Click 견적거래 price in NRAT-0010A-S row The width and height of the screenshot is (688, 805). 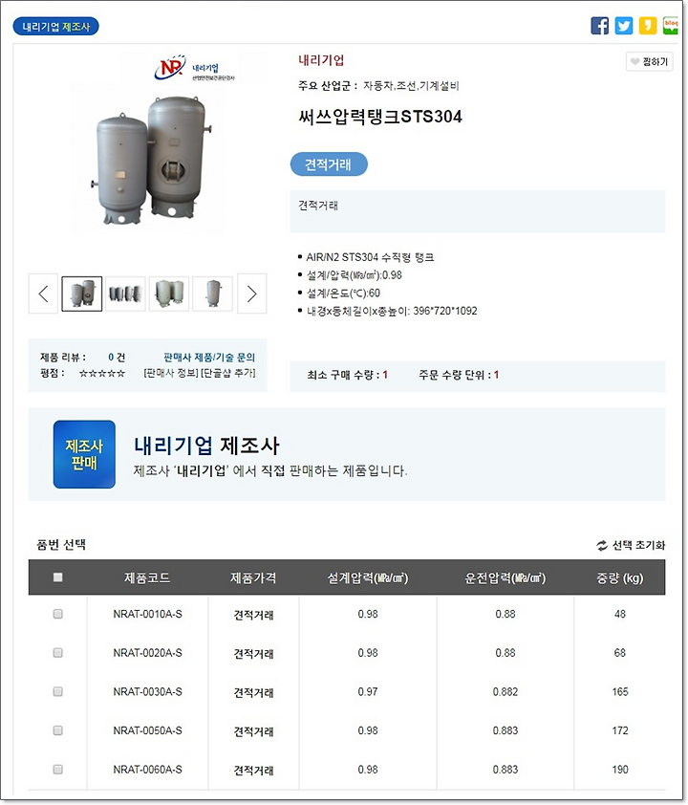(x=253, y=615)
